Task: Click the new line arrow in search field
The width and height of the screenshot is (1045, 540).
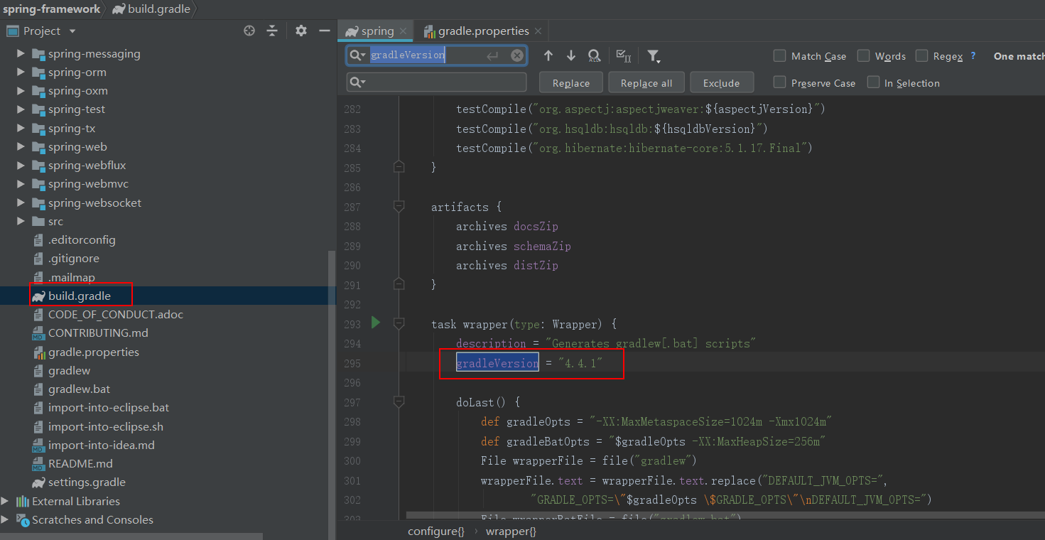Action: (x=492, y=55)
